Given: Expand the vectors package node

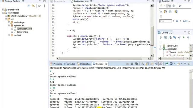Looking at the screenshot, I should tap(9, 35).
